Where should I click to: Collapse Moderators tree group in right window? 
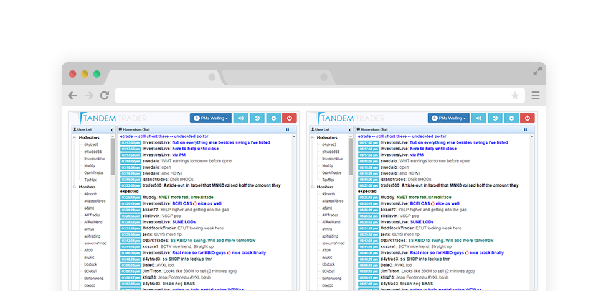pos(313,137)
